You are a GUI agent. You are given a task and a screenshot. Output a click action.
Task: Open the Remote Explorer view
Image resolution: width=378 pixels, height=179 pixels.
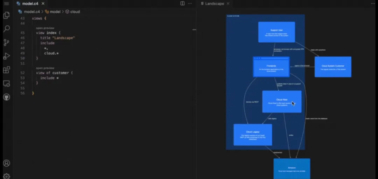point(7,84)
